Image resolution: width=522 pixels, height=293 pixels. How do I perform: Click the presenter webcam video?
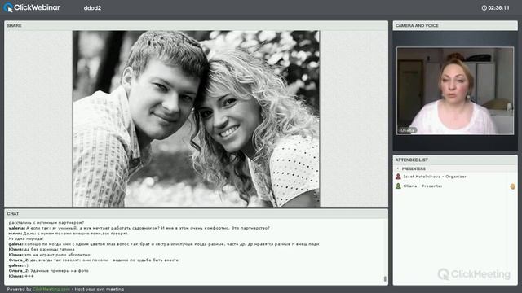point(455,90)
